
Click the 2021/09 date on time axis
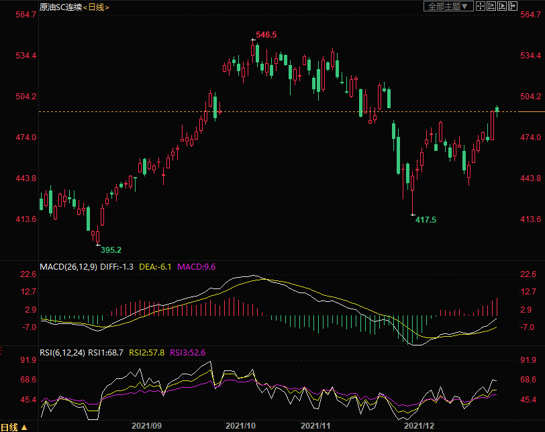[146, 426]
